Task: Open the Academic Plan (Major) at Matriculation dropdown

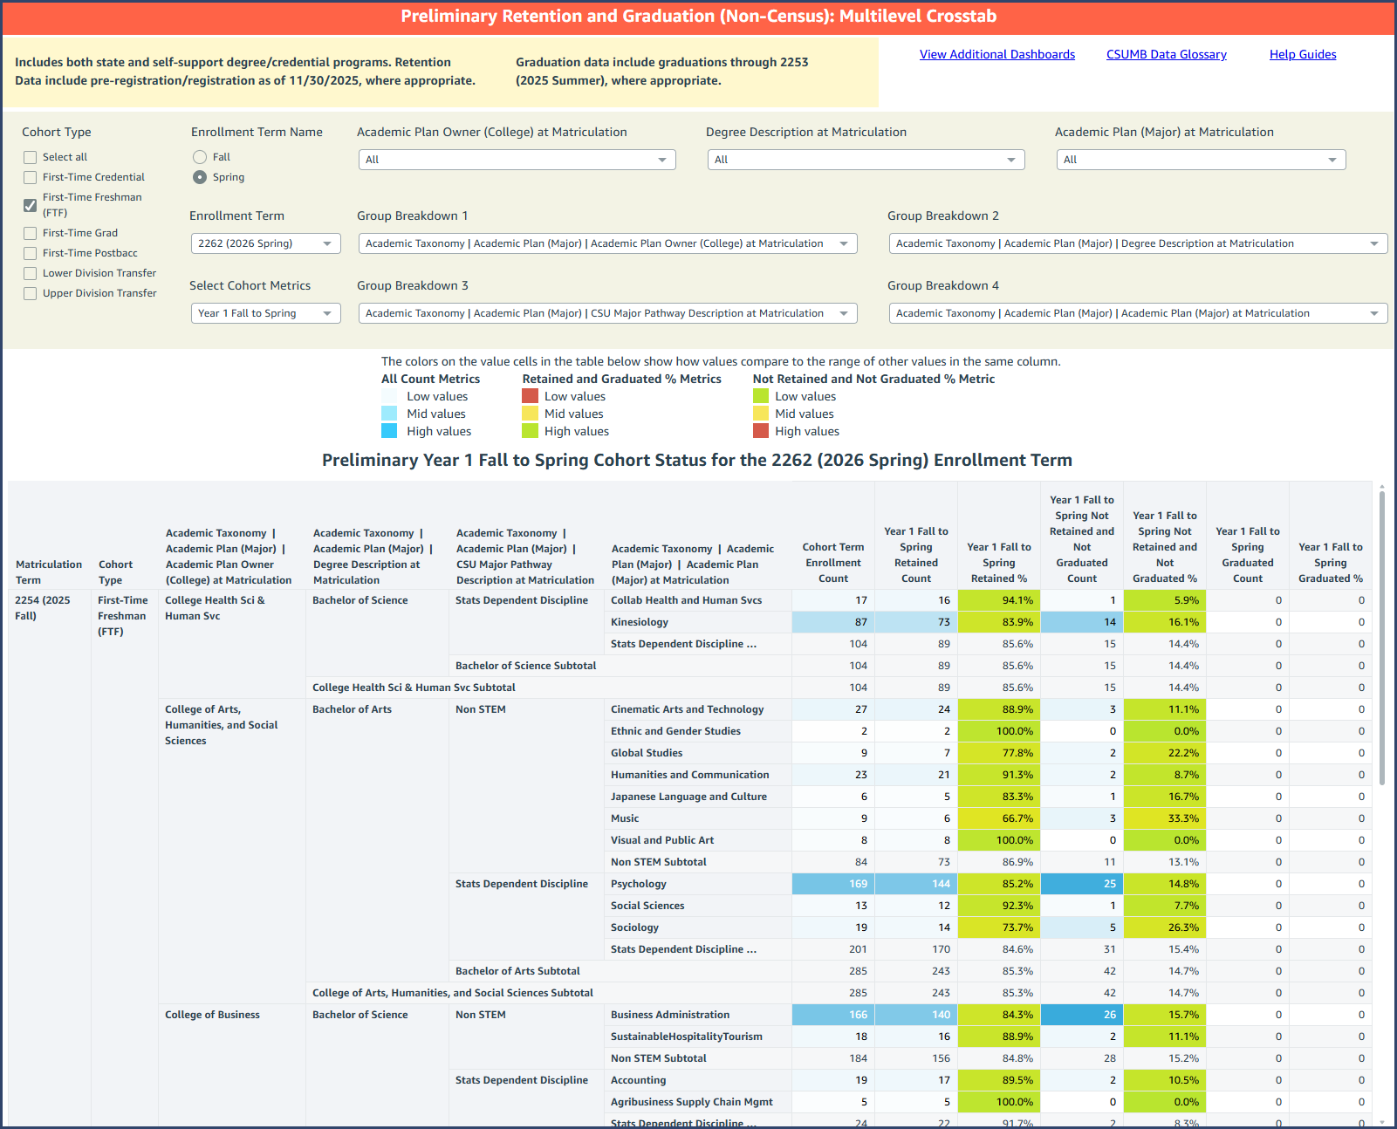Action: (1200, 160)
